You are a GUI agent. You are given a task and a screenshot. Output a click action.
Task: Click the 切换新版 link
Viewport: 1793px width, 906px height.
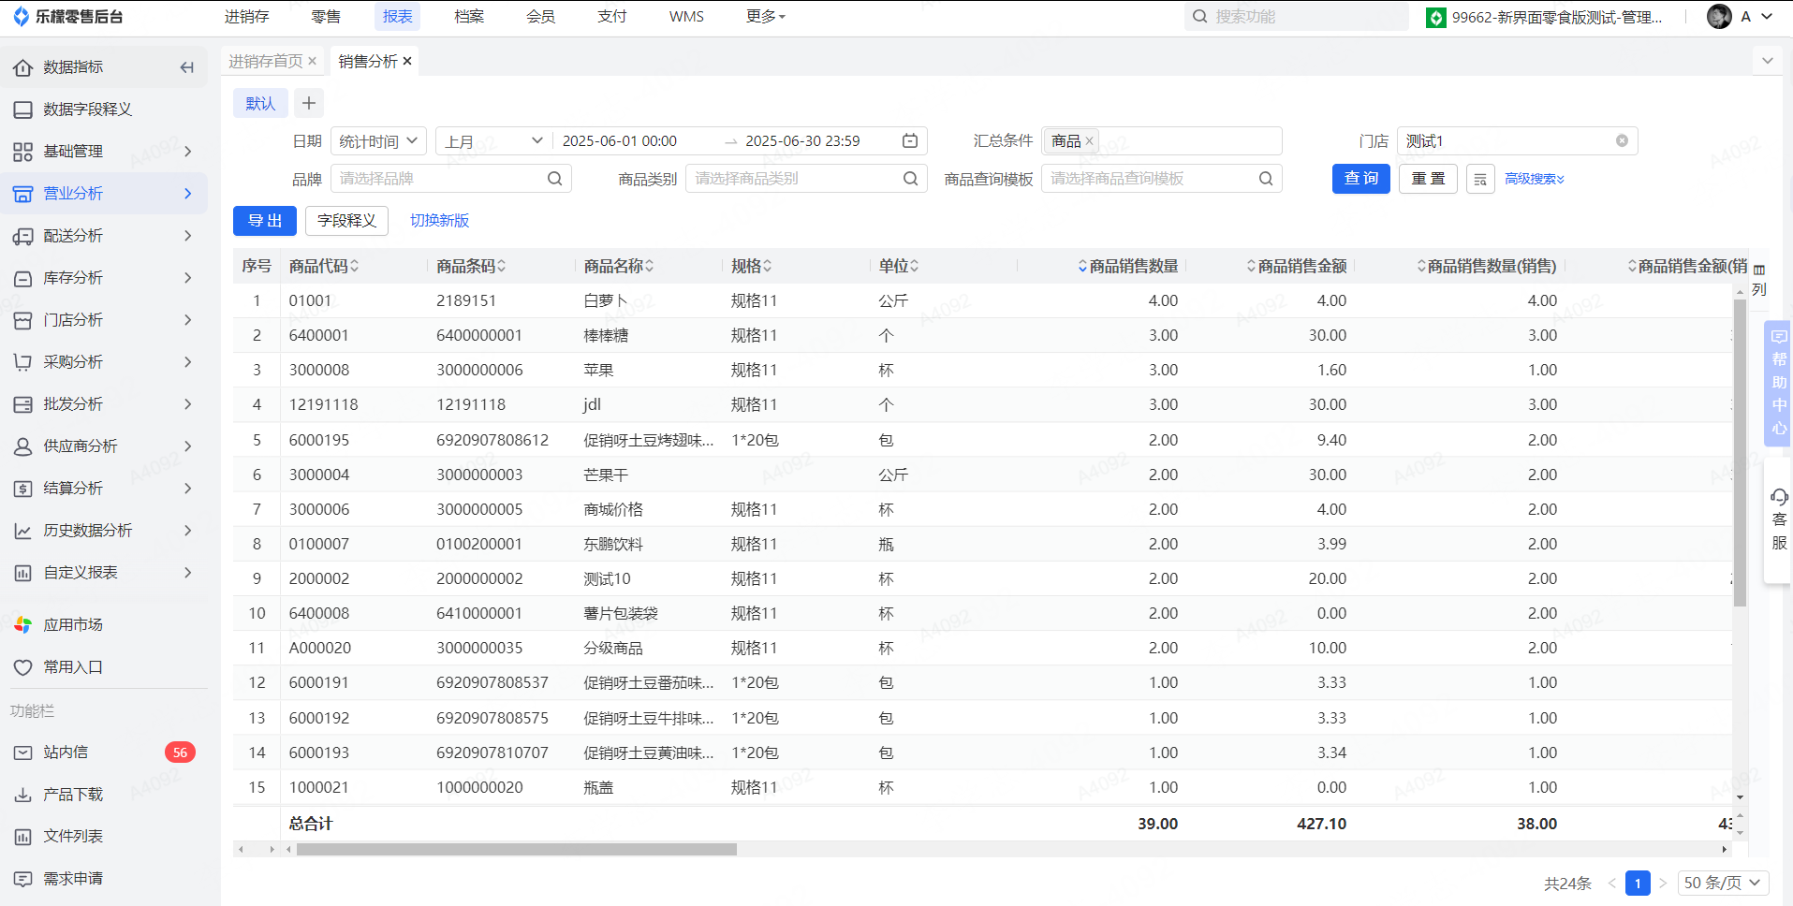pyautogui.click(x=440, y=221)
